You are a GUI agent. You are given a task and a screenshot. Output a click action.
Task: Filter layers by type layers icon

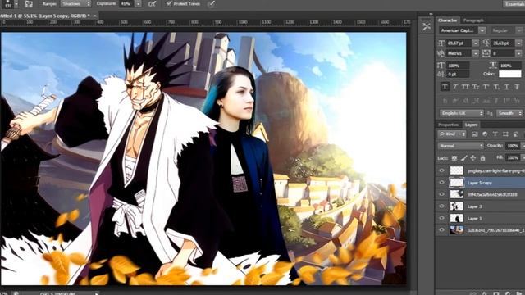pyautogui.click(x=495, y=134)
